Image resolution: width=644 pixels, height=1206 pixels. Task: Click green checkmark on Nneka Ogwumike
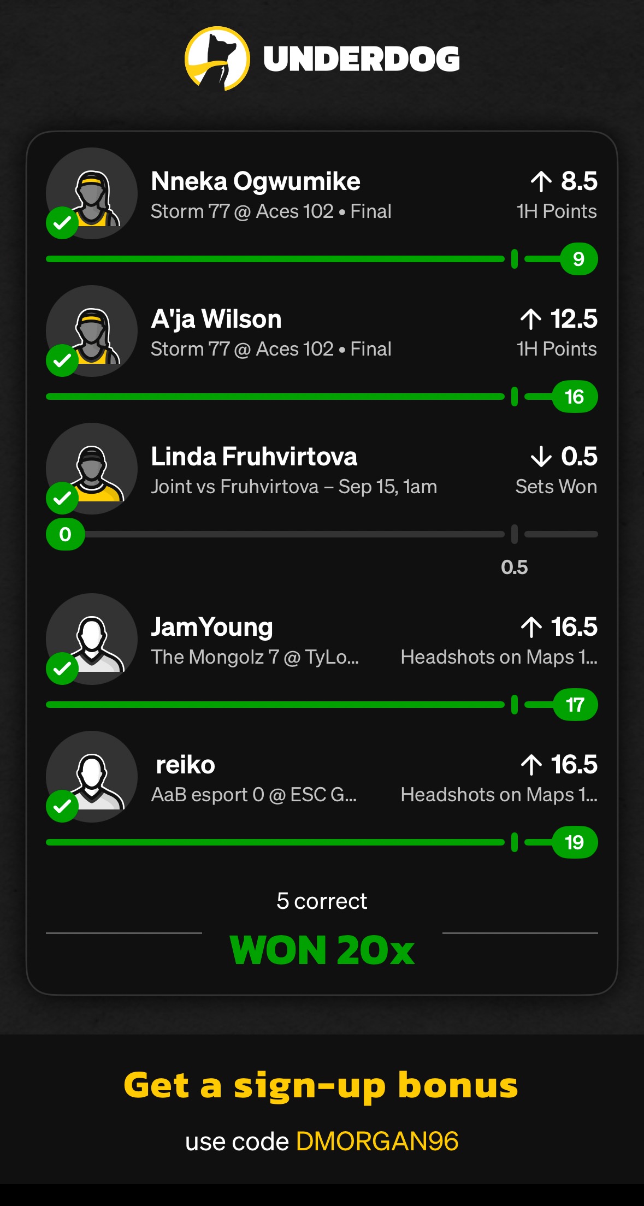pos(62,223)
